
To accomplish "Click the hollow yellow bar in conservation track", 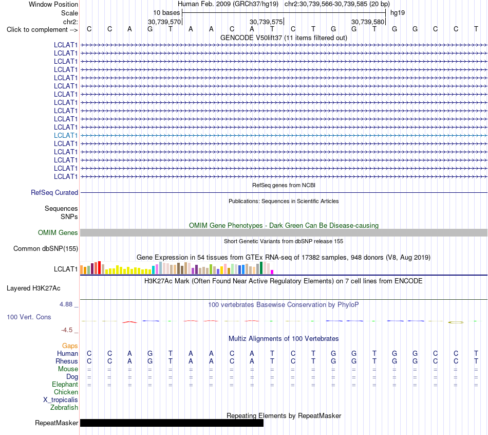I will [456, 322].
